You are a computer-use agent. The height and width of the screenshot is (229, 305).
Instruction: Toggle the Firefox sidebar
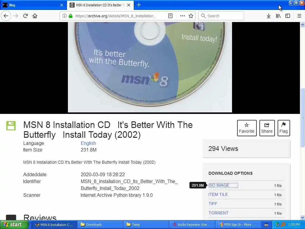[x=288, y=16]
